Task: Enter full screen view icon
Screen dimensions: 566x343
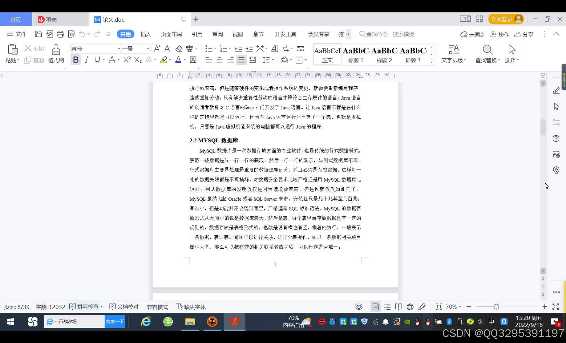Action: click(x=556, y=307)
